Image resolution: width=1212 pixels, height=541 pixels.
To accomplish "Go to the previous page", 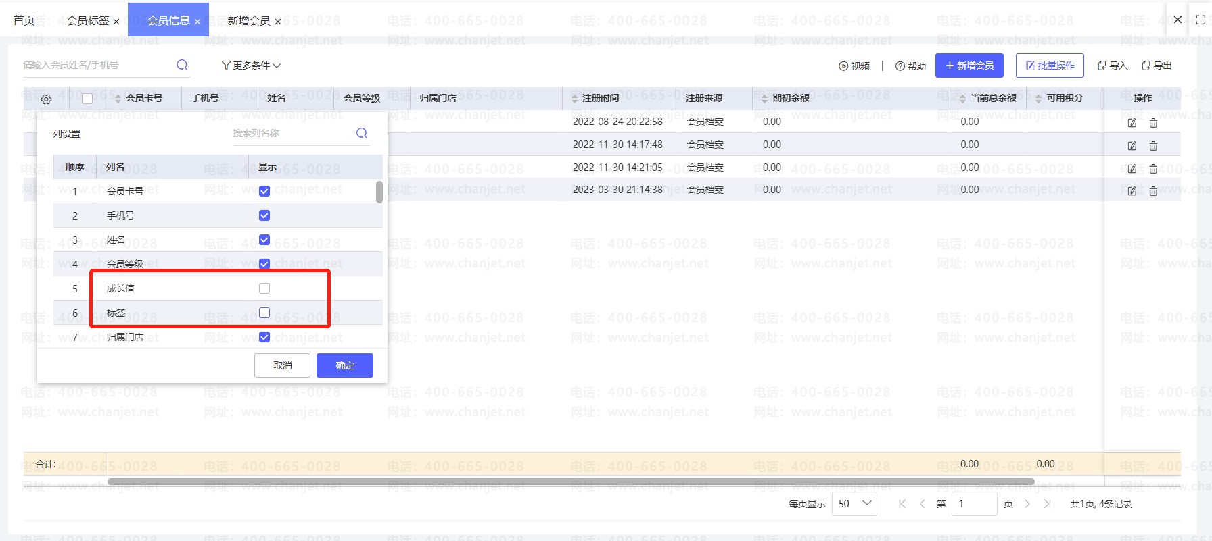I will 922,504.
